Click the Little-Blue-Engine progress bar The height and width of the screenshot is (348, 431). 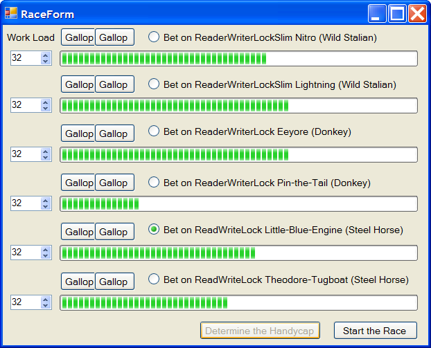point(238,253)
